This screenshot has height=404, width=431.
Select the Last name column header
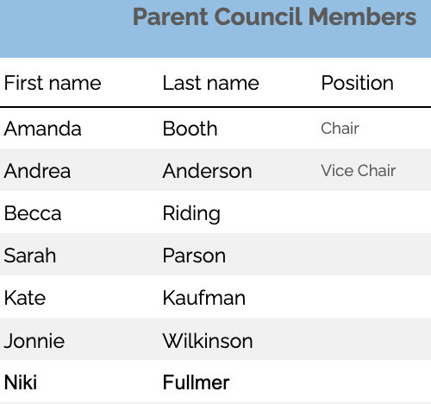point(211,83)
